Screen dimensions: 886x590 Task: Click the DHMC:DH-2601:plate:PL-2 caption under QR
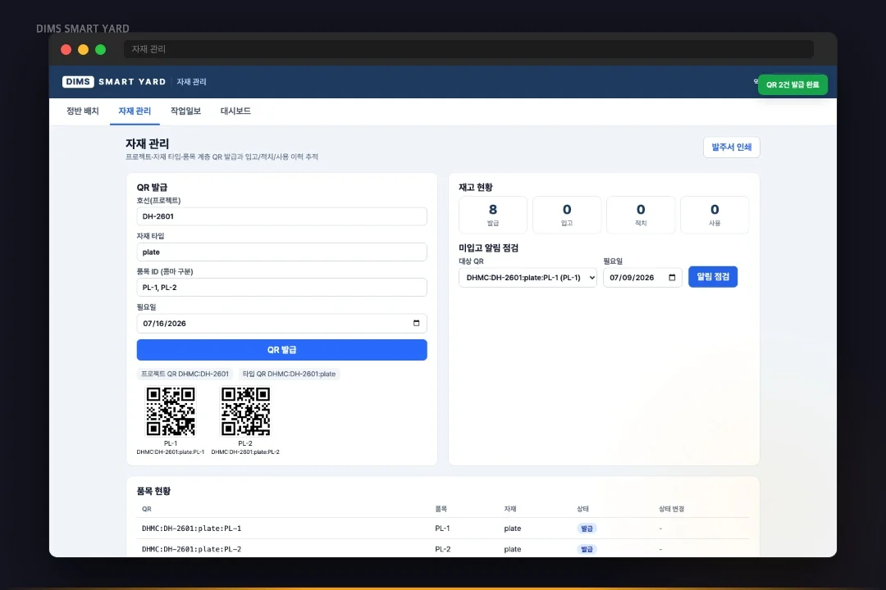[245, 452]
